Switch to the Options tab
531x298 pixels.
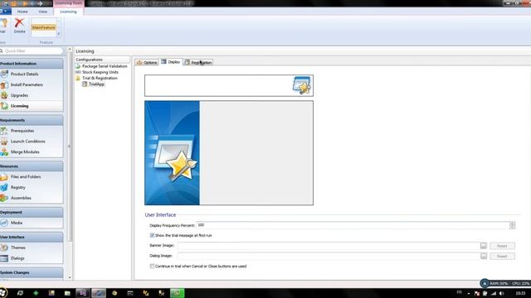click(147, 63)
